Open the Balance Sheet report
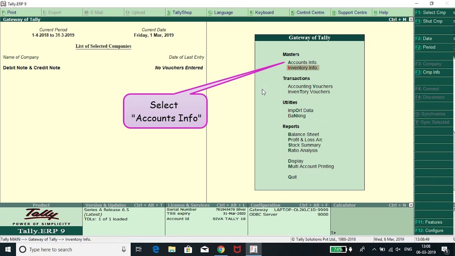Screen dimensions: 455x256 click(304, 134)
